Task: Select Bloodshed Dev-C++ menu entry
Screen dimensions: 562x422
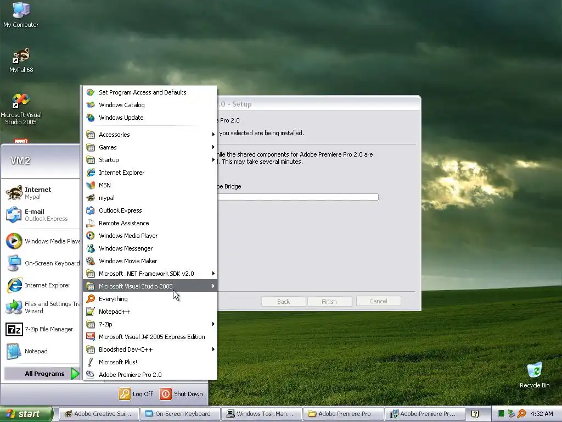Action: point(150,349)
